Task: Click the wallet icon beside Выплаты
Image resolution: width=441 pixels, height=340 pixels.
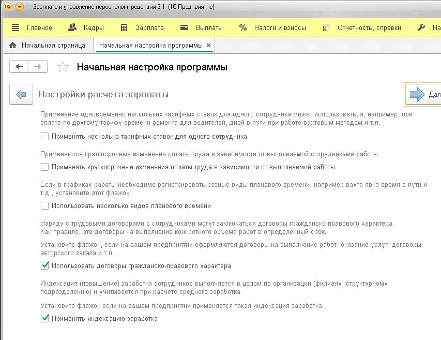Action: click(184, 27)
